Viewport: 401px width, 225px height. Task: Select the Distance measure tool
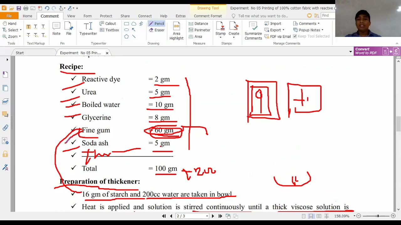(x=198, y=24)
